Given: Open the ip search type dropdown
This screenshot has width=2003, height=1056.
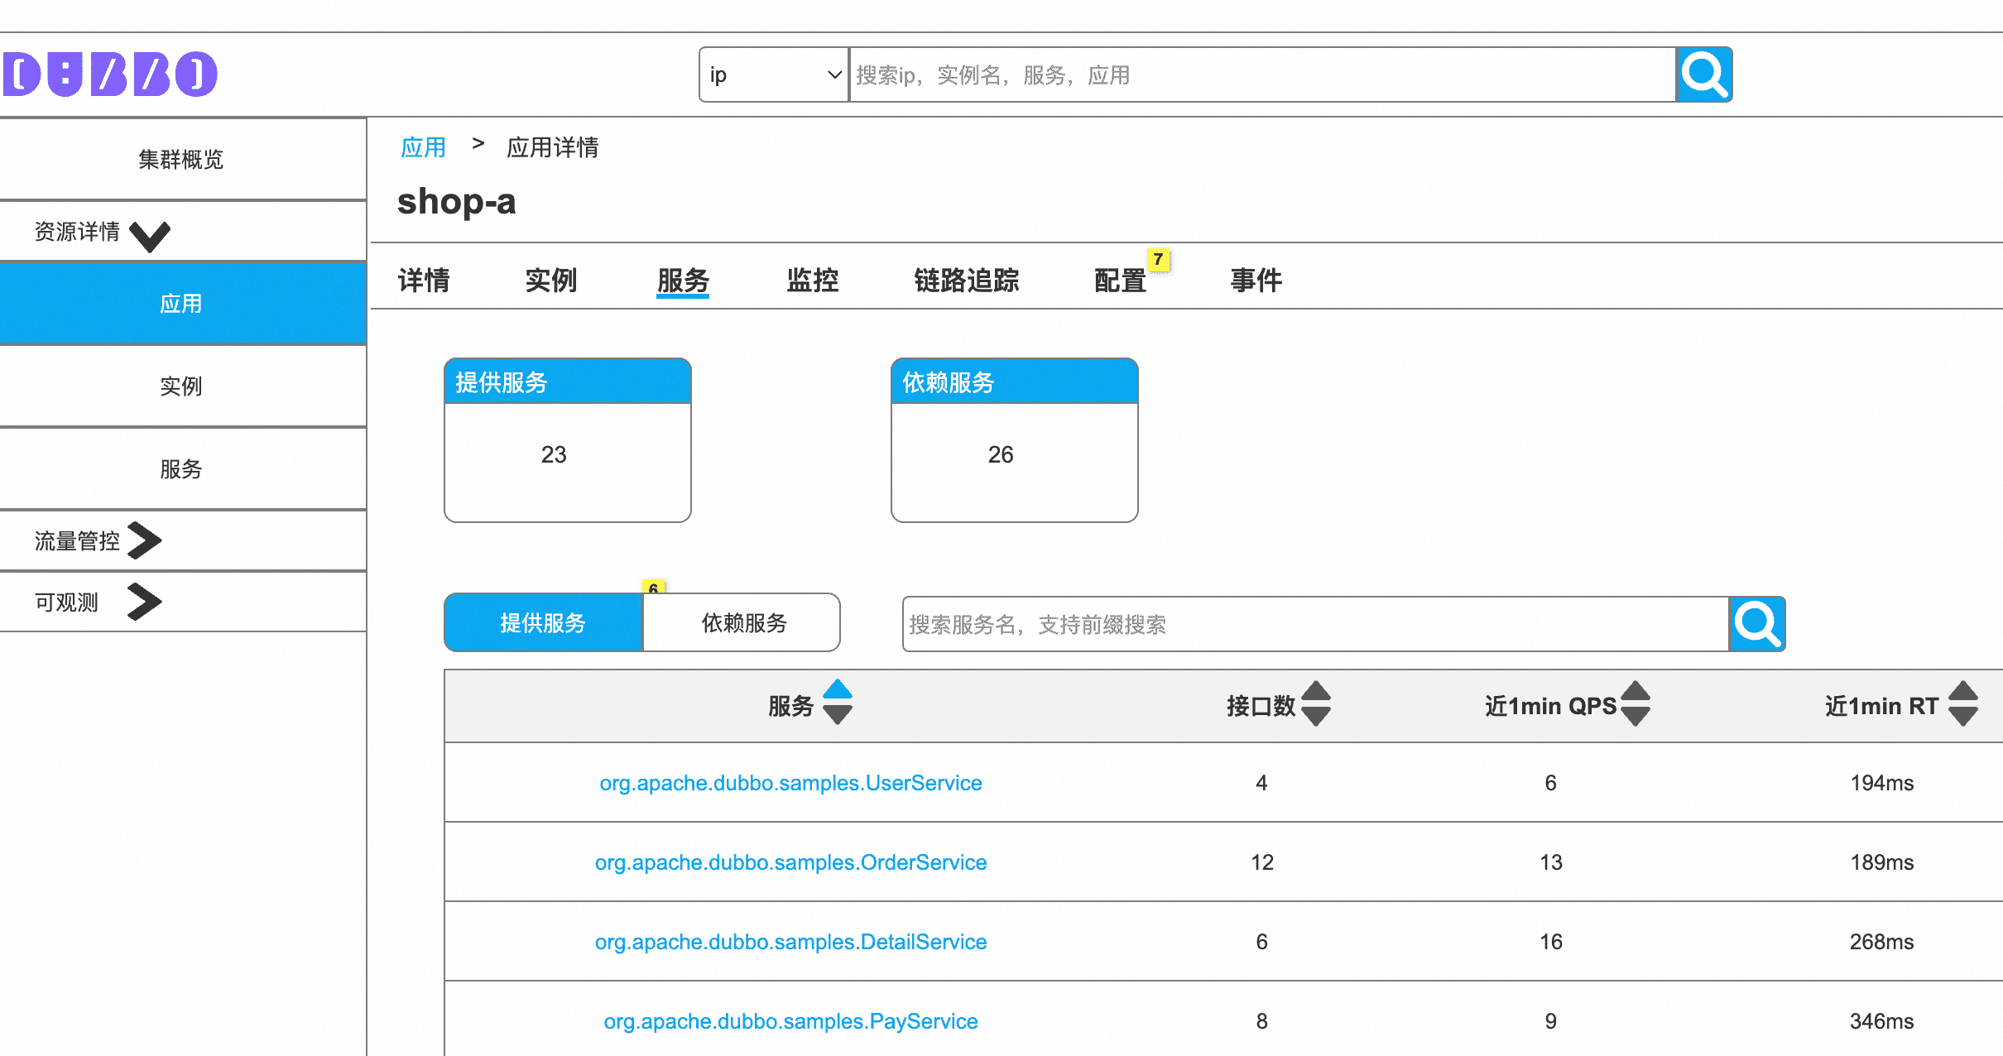Looking at the screenshot, I should (774, 74).
